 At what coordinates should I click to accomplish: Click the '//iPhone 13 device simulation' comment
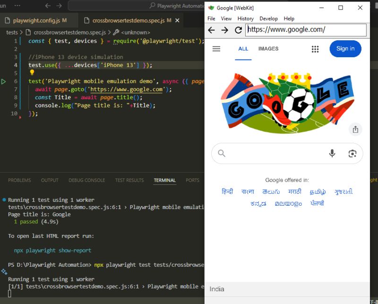pos(76,57)
